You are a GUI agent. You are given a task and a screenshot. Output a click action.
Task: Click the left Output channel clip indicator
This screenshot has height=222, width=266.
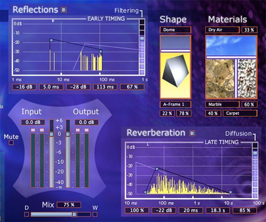[78, 130]
